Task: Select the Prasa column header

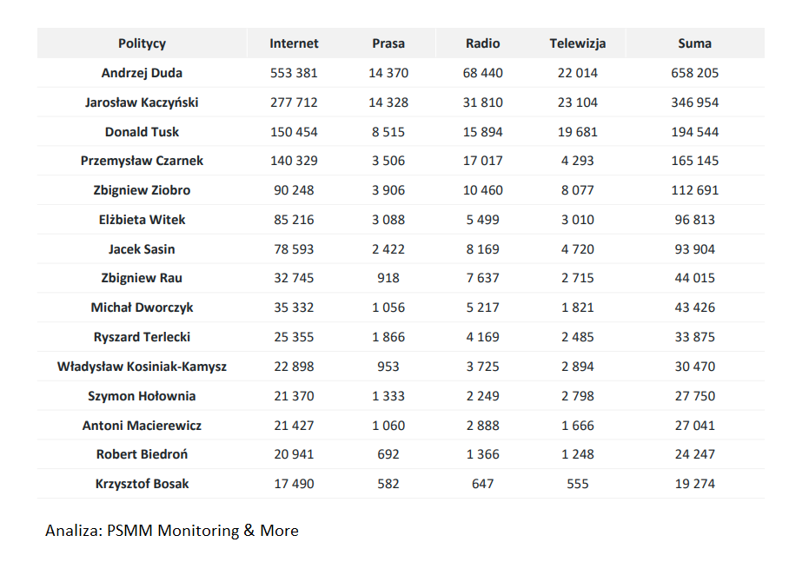Action: 388,43
